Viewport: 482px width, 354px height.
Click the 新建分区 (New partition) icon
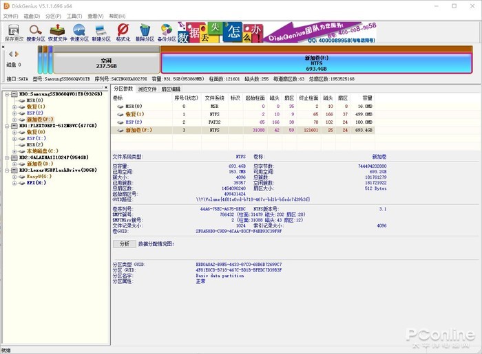[101, 33]
